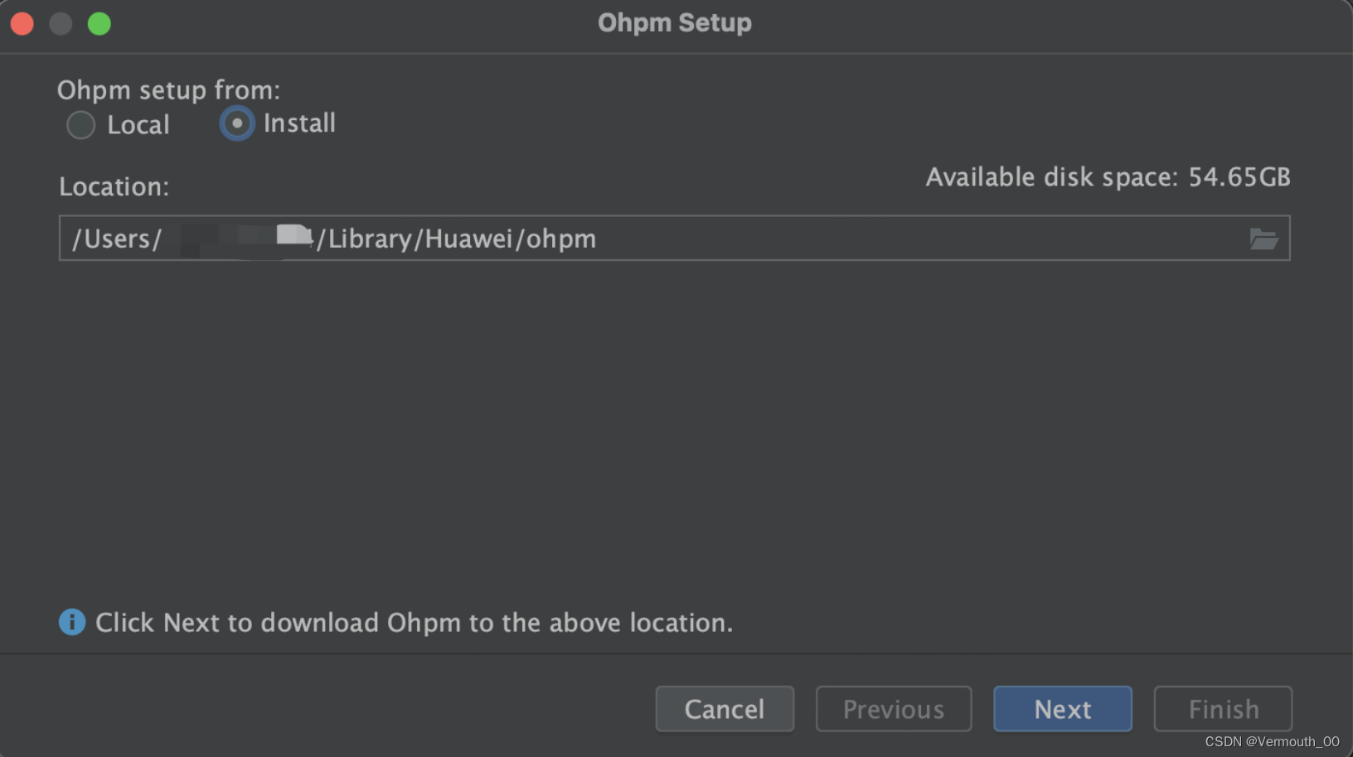
Task: Proceed with the Next button
Action: click(1063, 709)
